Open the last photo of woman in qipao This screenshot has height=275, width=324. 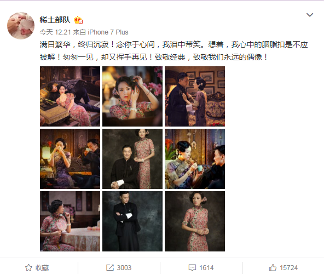pyautogui.click(x=195, y=221)
